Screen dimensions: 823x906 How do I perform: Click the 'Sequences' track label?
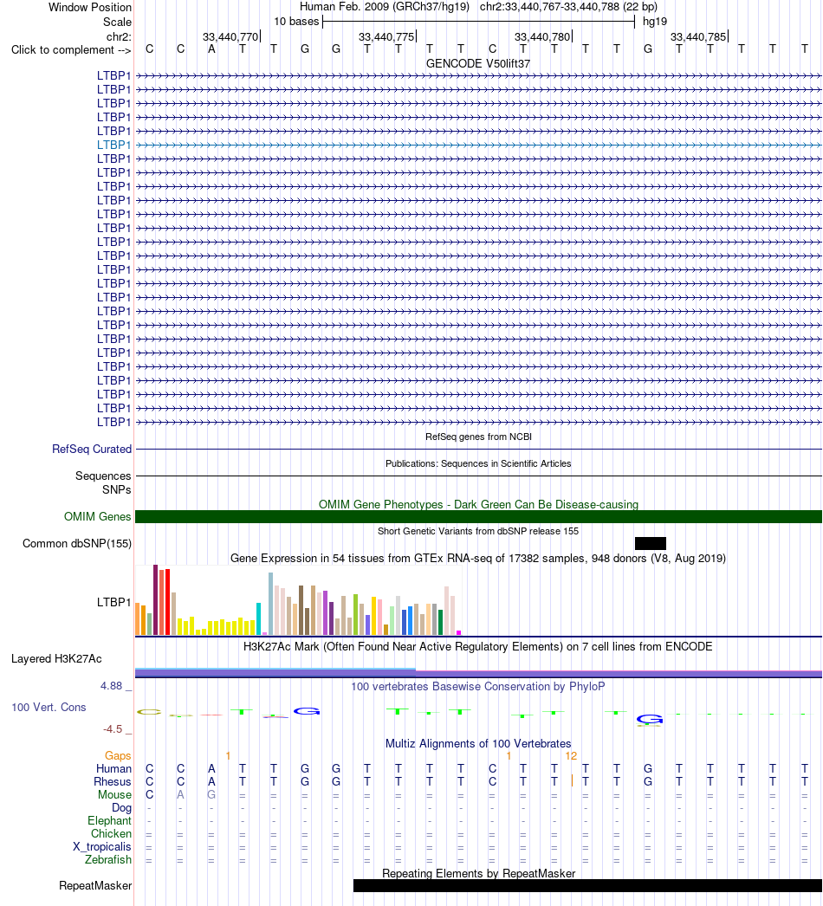(x=103, y=476)
